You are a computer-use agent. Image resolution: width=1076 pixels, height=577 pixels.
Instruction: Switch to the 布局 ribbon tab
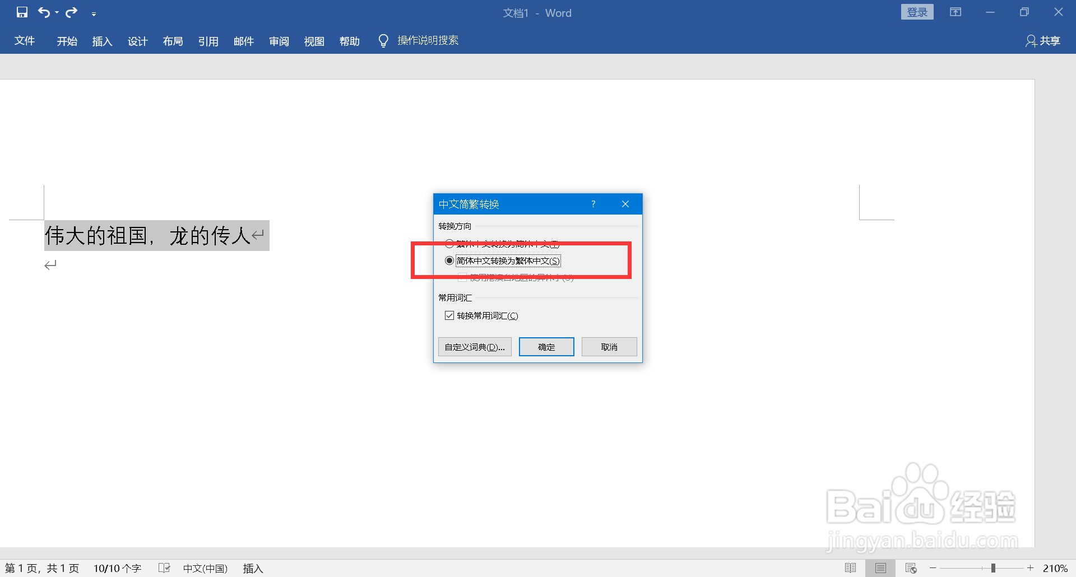click(173, 41)
